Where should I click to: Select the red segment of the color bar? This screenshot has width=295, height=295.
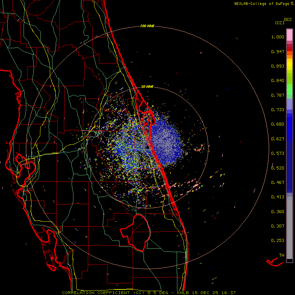pos(289,49)
